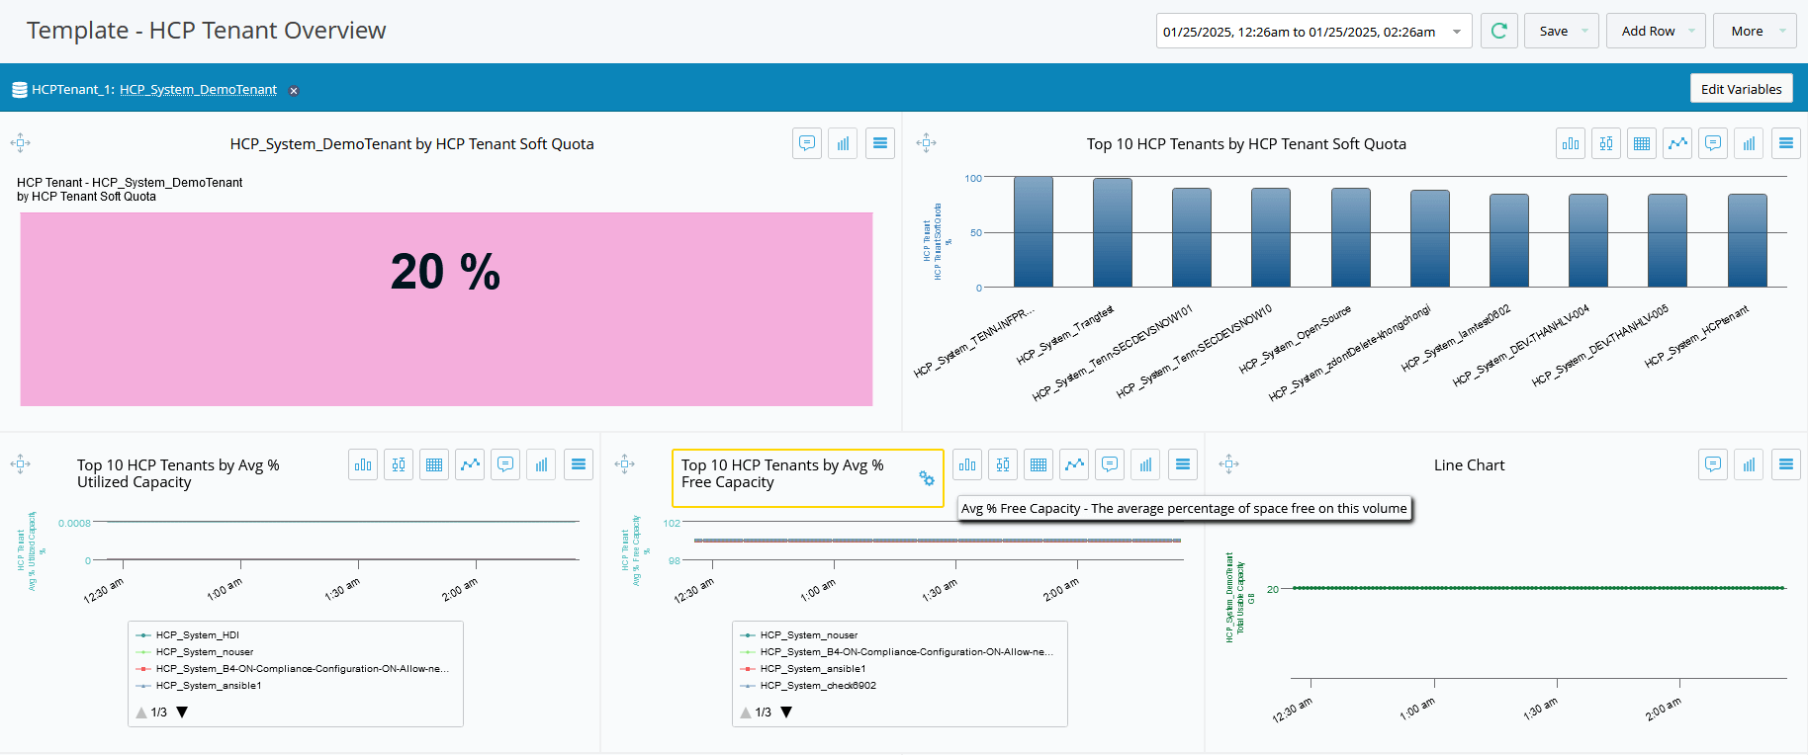Open the More dropdown button
The height and width of the screenshot is (755, 1808).
[1755, 31]
